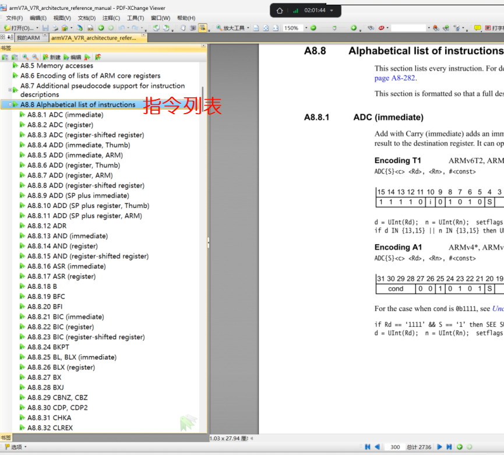This screenshot has width=504, height=455.
Task: Click bookmark panel zoom-out magnifier icon
Action: coord(35,57)
